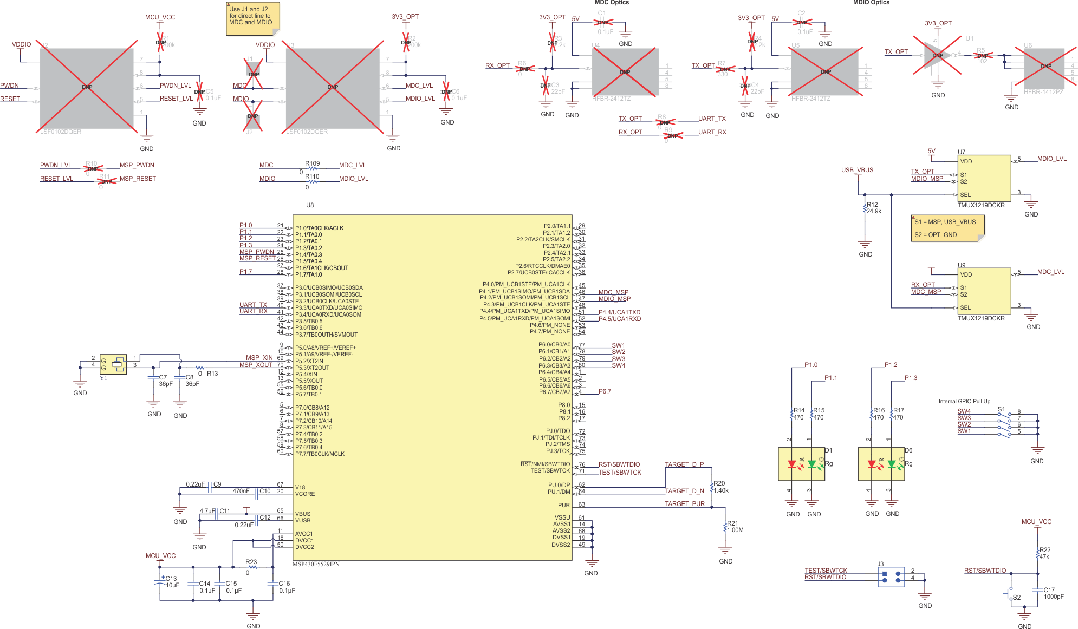Image resolution: width=1078 pixels, height=629 pixels.
Task: Select the P4.4/UCA1TXD net label
Action: point(619,312)
